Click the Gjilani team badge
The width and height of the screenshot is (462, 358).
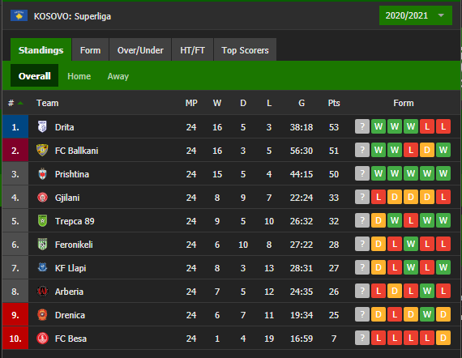pos(42,198)
